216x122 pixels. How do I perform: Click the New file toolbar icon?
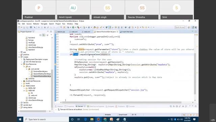[19, 27]
